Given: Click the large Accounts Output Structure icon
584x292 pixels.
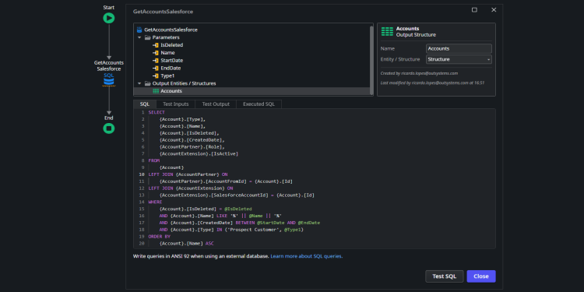Looking at the screenshot, I should (387, 32).
